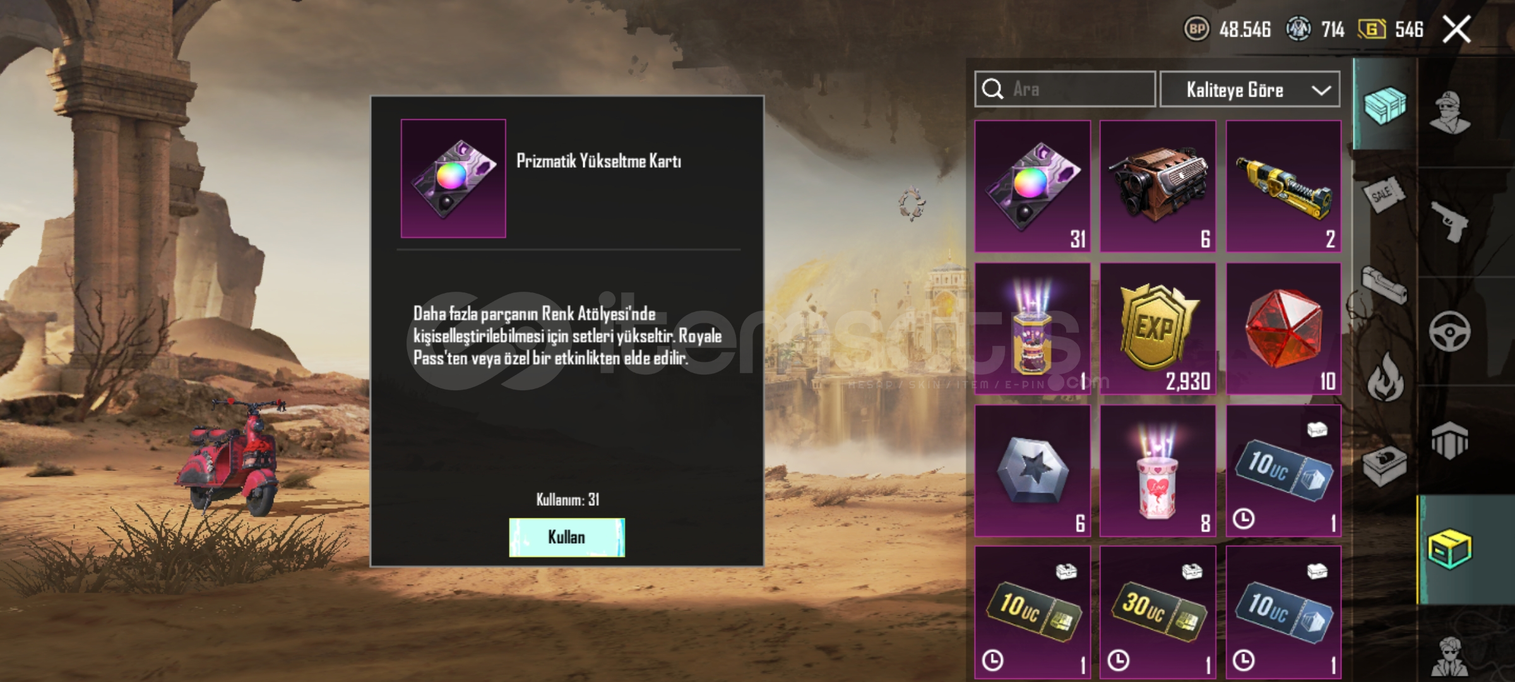Select the 30 UC voucher item

[1158, 613]
